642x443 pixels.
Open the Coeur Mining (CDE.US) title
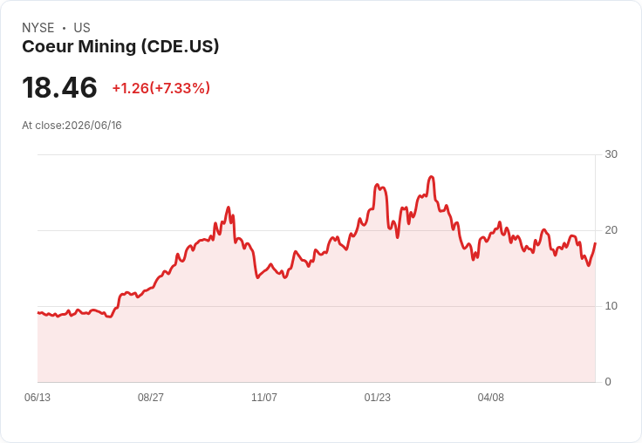point(120,47)
